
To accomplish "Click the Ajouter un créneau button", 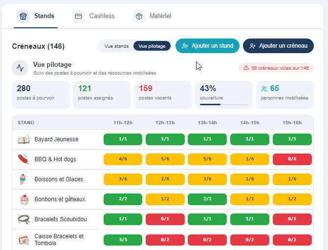I will pos(278,46).
